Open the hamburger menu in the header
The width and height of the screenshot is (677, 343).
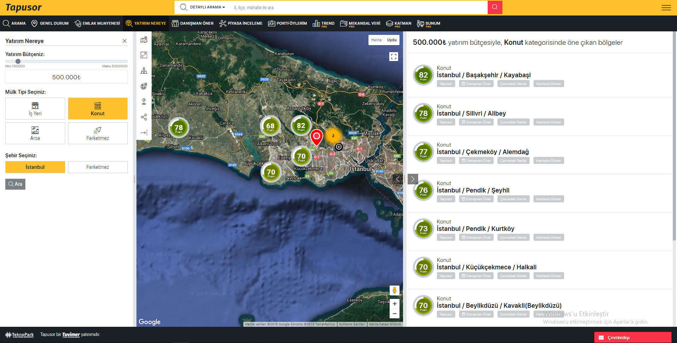click(666, 7)
